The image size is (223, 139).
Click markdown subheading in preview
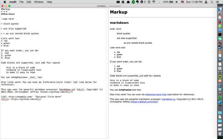tap(119, 23)
